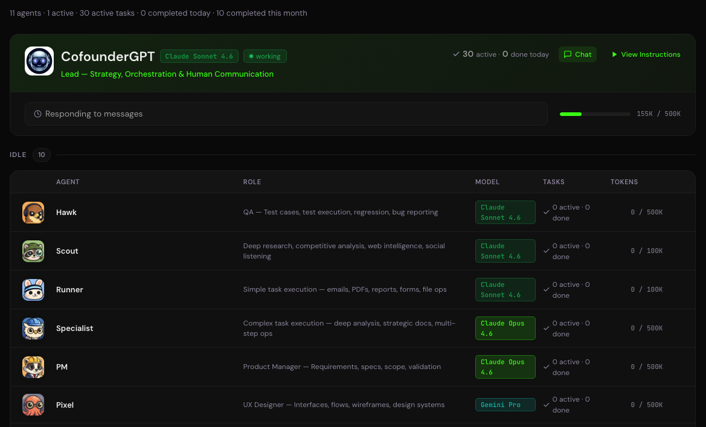The height and width of the screenshot is (427, 706).
Task: Click the IDLE section label
Action: (18, 155)
